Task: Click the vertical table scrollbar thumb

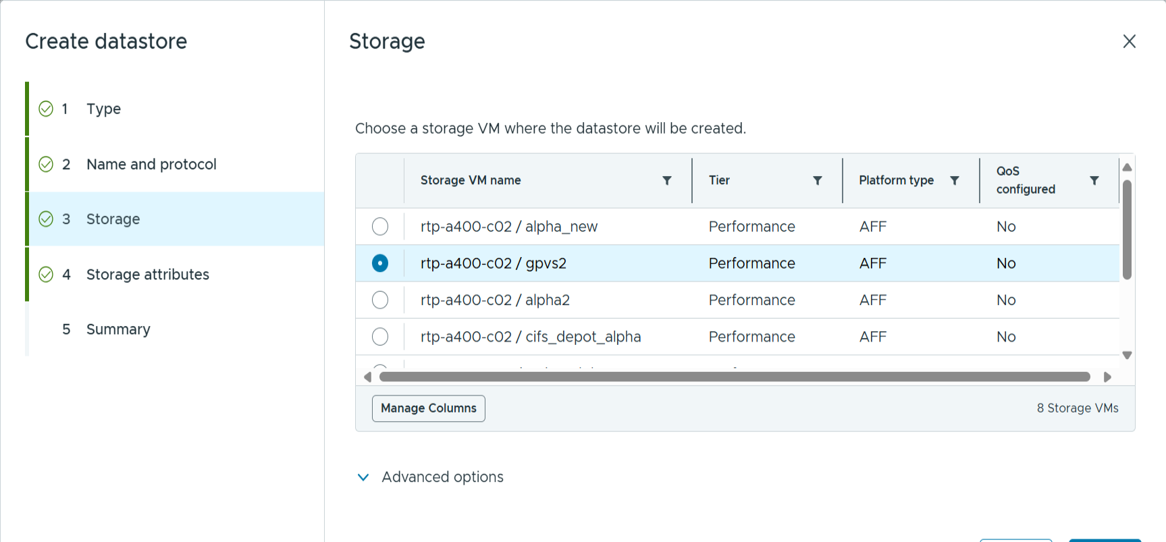Action: [1127, 229]
